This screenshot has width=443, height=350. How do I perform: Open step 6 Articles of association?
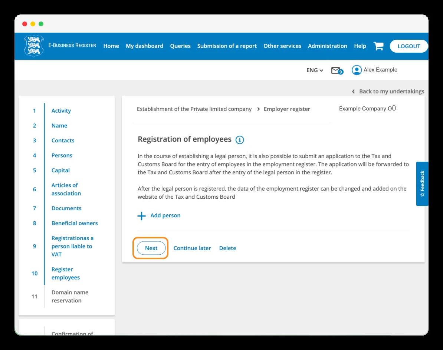[x=66, y=189]
